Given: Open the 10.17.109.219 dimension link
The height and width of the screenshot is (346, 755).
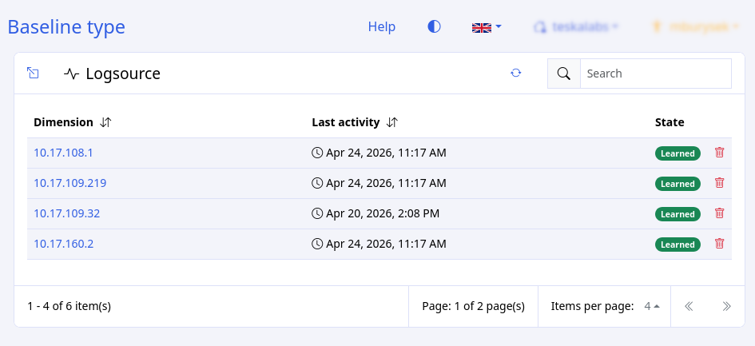Looking at the screenshot, I should [70, 183].
